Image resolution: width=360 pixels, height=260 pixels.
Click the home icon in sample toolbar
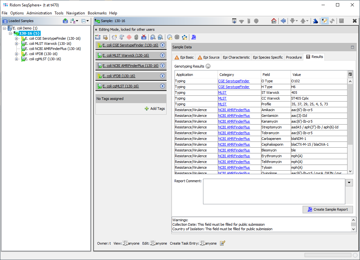[274, 21]
